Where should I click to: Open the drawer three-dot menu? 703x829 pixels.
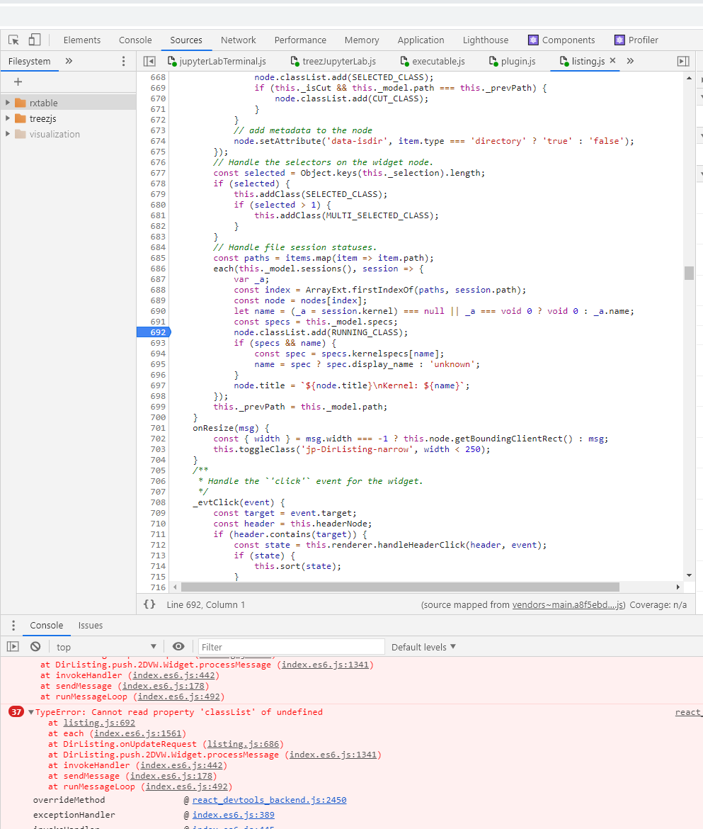point(13,626)
